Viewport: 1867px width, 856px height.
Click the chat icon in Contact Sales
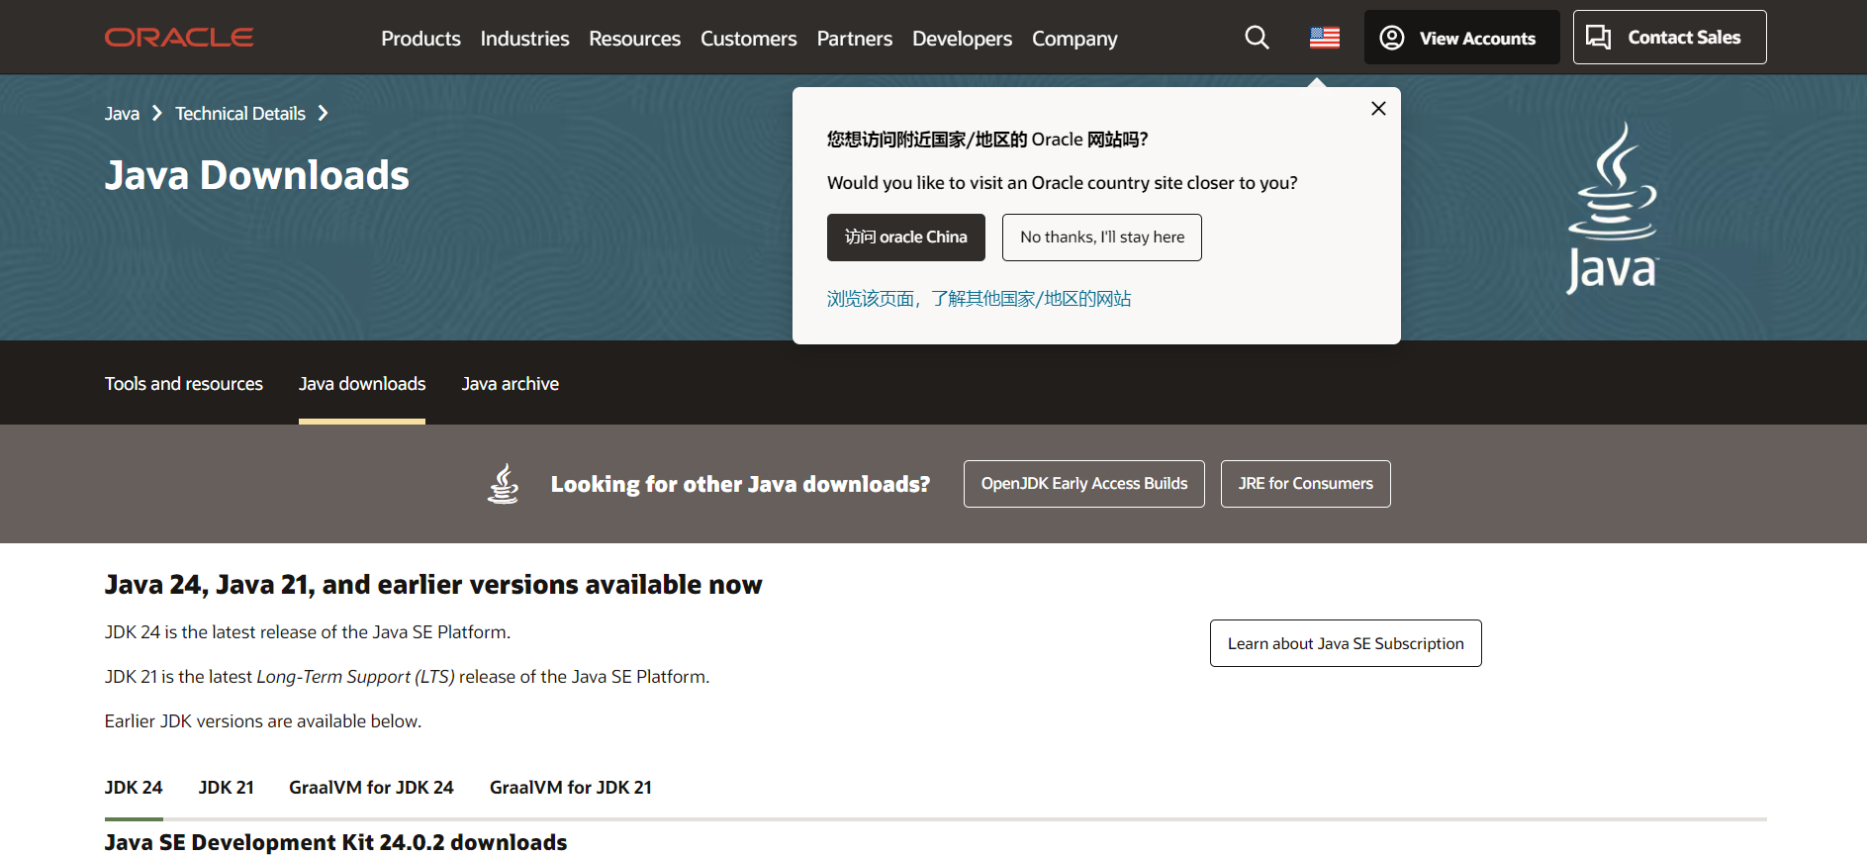click(x=1598, y=38)
